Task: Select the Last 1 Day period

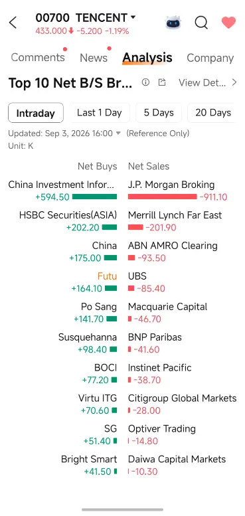Action: pos(100,113)
